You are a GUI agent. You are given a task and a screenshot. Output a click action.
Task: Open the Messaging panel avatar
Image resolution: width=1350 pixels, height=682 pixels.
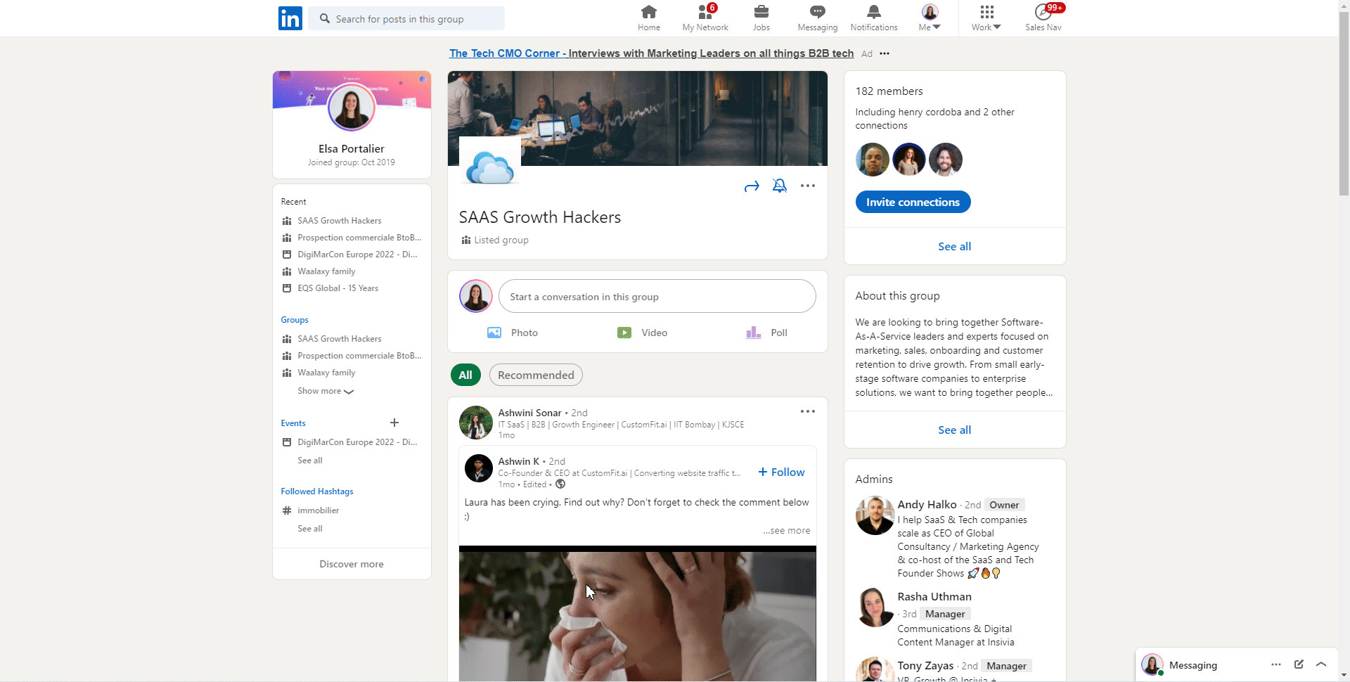click(x=1152, y=664)
